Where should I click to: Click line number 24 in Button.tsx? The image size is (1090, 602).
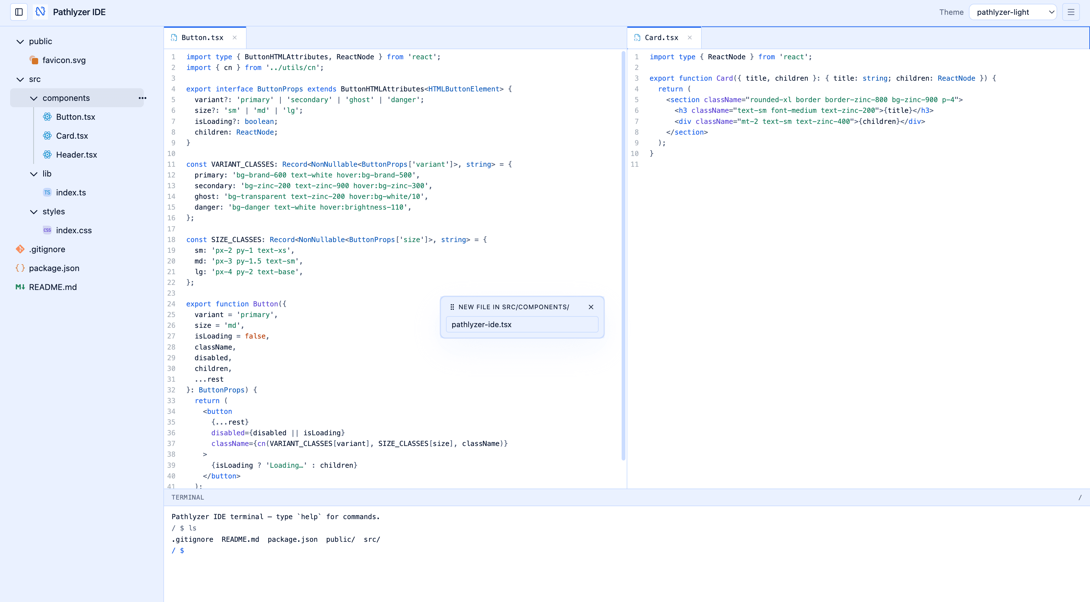[171, 304]
